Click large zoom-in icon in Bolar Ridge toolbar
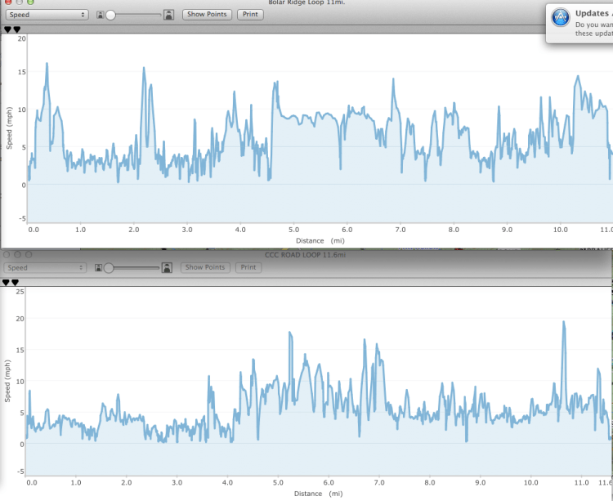 coord(168,15)
